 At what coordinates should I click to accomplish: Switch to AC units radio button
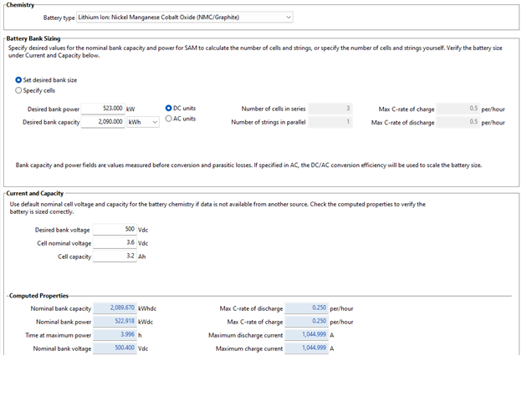[169, 119]
